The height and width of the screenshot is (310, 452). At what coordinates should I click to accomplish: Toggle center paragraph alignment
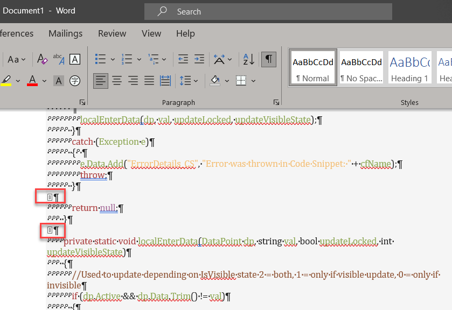pos(117,80)
